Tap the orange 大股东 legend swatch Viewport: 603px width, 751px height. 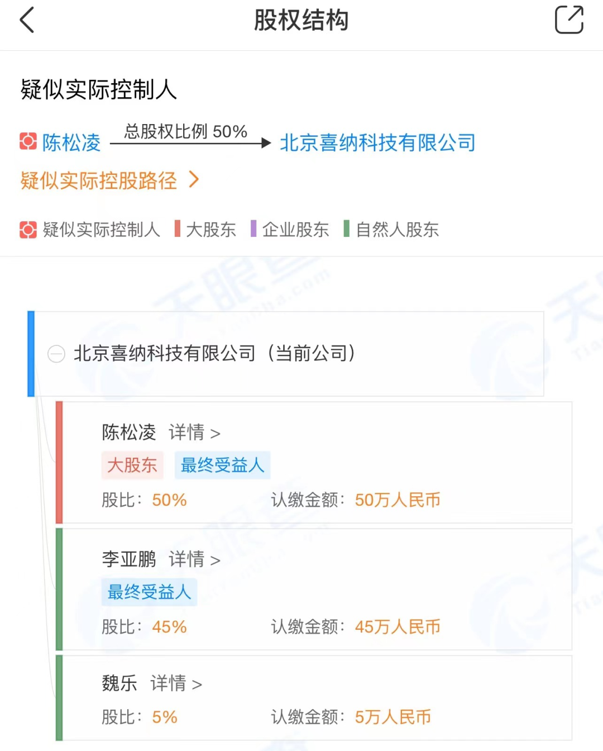tap(178, 229)
